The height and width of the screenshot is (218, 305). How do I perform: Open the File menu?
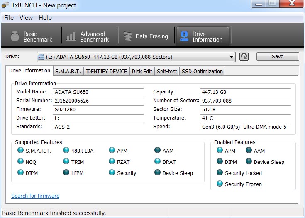point(9,18)
